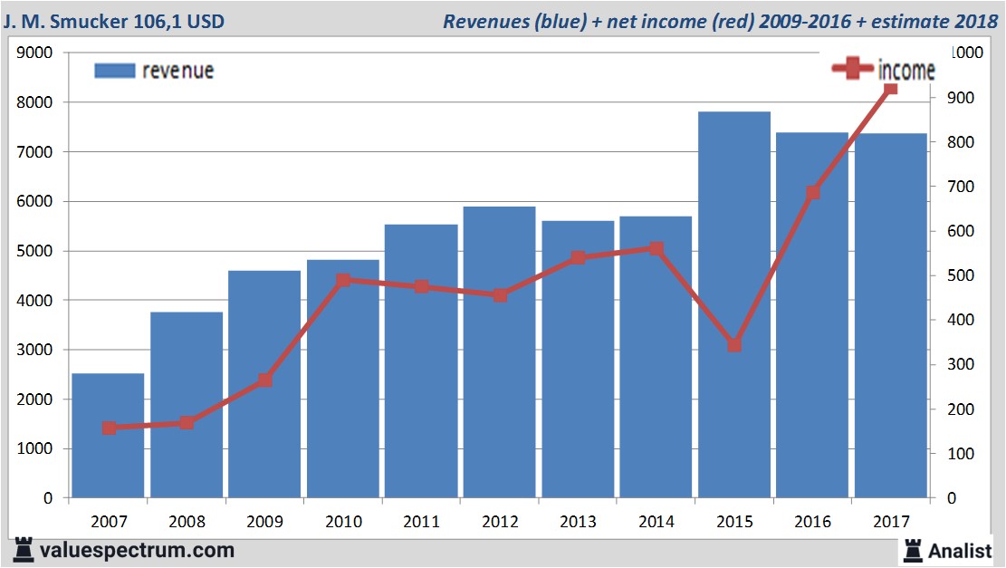This screenshot has width=1006, height=568.
Task: Click the 4000 revenue axis label
Action: [x=35, y=301]
